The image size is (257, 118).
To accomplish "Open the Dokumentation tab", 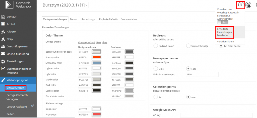I will 129,19.
